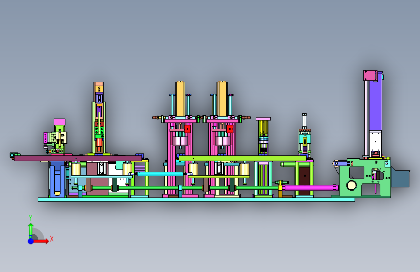This screenshot has height=272, width=420.
Task: Select the right yellow press cylinder
Action: click(222, 99)
